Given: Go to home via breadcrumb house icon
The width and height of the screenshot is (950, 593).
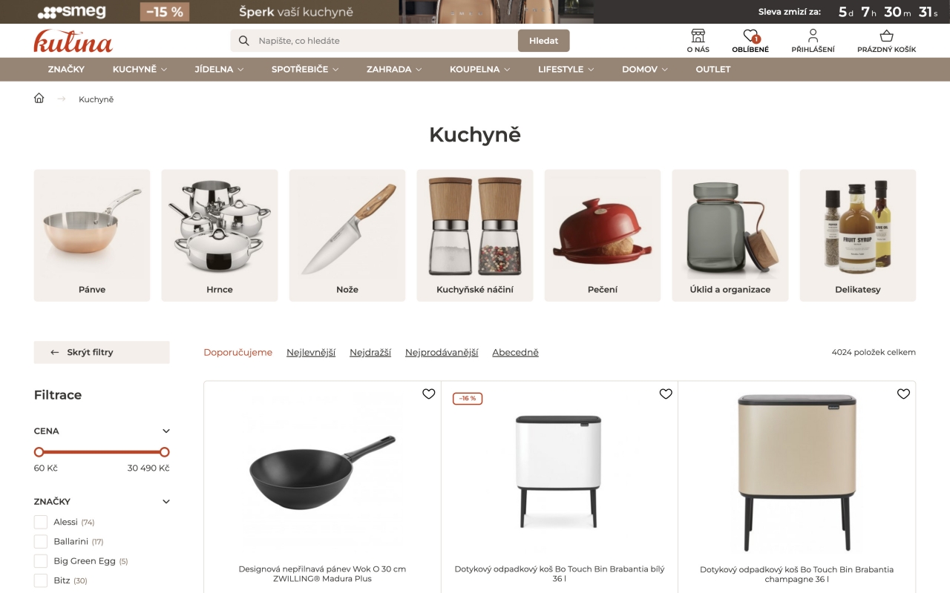Looking at the screenshot, I should tap(39, 99).
